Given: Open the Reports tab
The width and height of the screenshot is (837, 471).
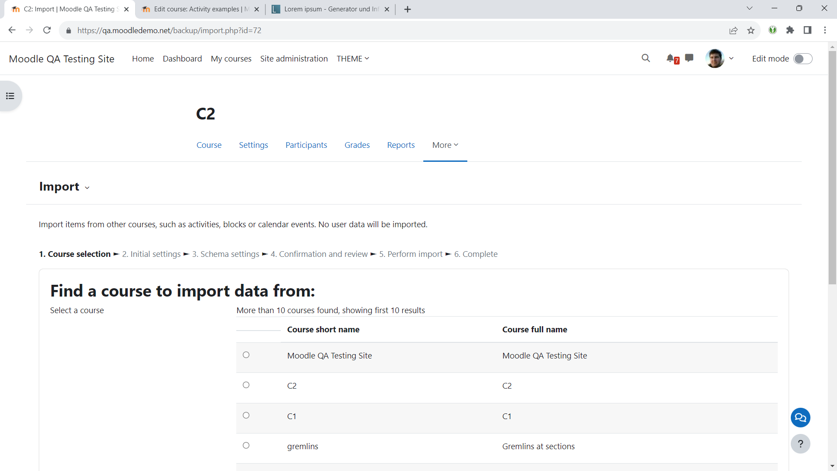Looking at the screenshot, I should tap(401, 145).
